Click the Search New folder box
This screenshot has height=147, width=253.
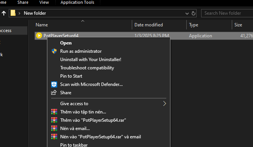click(227, 13)
